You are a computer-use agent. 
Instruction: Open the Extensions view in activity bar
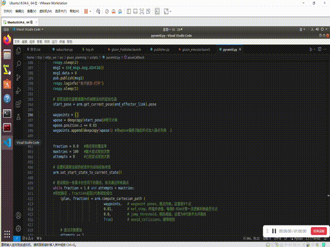(x=19, y=104)
